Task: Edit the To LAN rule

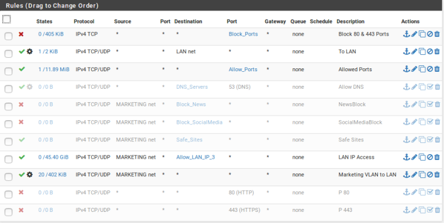Action: 414,52
